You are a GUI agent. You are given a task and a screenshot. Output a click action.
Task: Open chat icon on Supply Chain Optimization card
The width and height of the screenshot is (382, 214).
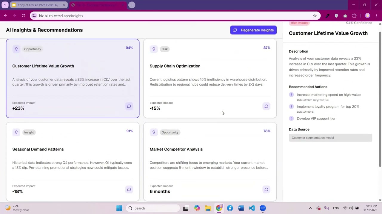pos(266,106)
